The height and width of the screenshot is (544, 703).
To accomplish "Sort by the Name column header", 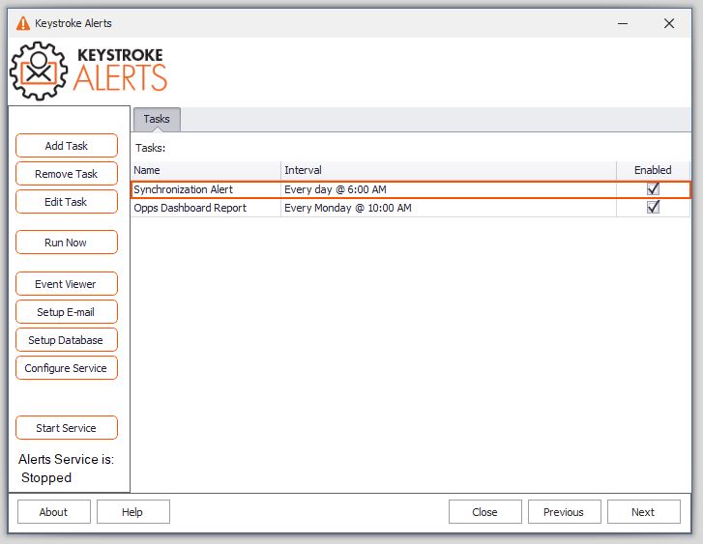I will [206, 170].
